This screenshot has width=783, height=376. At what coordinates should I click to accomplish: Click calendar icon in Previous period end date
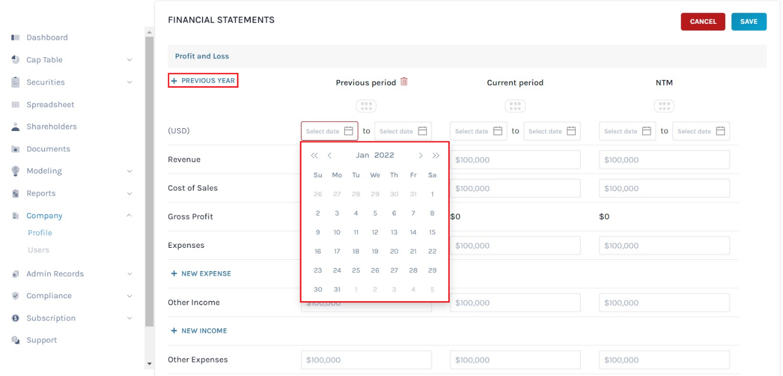tap(422, 131)
